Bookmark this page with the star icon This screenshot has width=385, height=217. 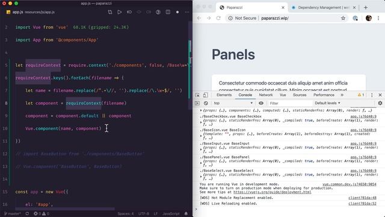tap(343, 18)
